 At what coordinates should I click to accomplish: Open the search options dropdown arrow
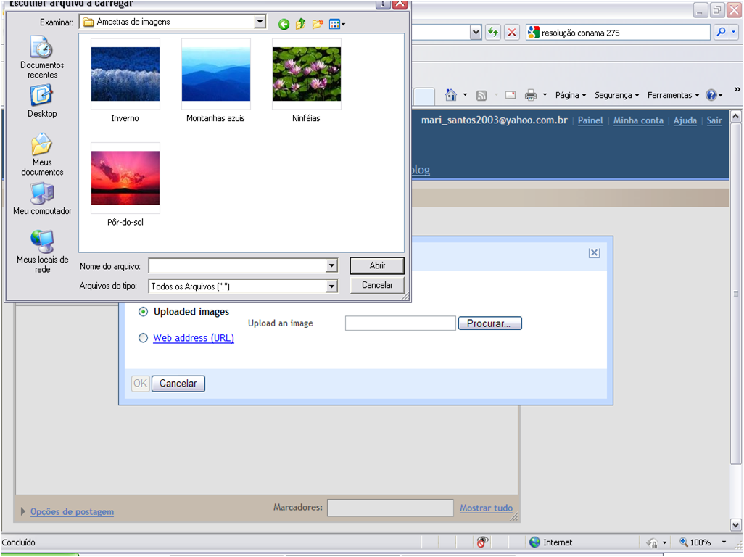pyautogui.click(x=734, y=32)
